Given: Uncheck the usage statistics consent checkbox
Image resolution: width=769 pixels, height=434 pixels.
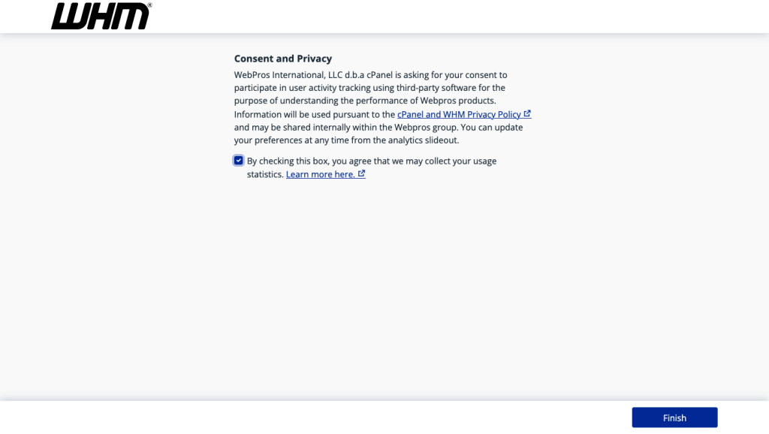Looking at the screenshot, I should [x=239, y=161].
